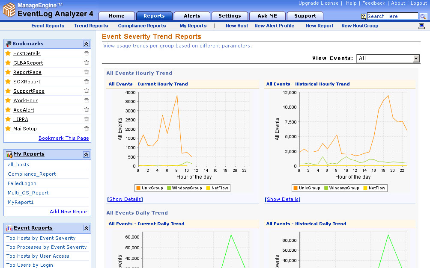Click the help question-mark icon beside search
This screenshot has height=268, width=430.
point(363,16)
